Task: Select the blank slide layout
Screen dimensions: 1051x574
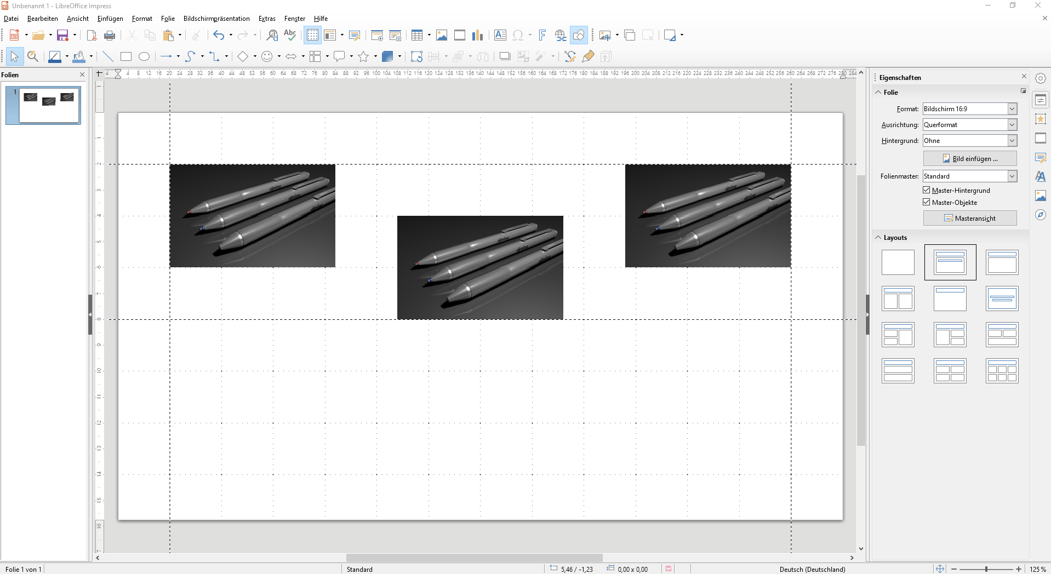Action: click(898, 262)
